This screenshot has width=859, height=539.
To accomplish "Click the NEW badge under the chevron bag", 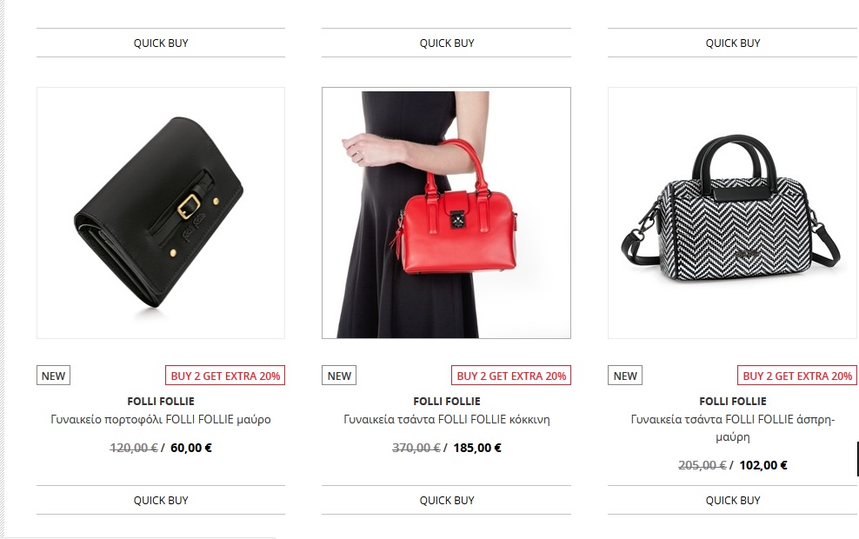I will coord(625,376).
